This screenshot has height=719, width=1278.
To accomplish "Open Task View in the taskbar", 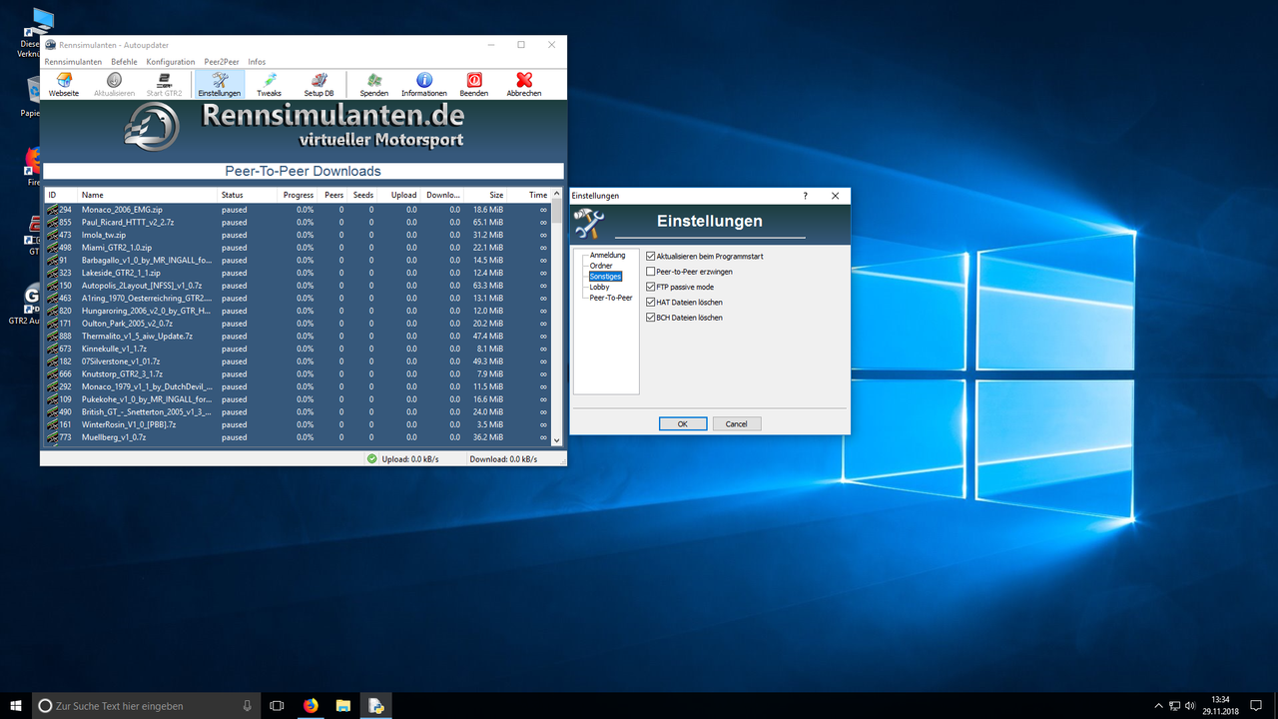I will (278, 705).
